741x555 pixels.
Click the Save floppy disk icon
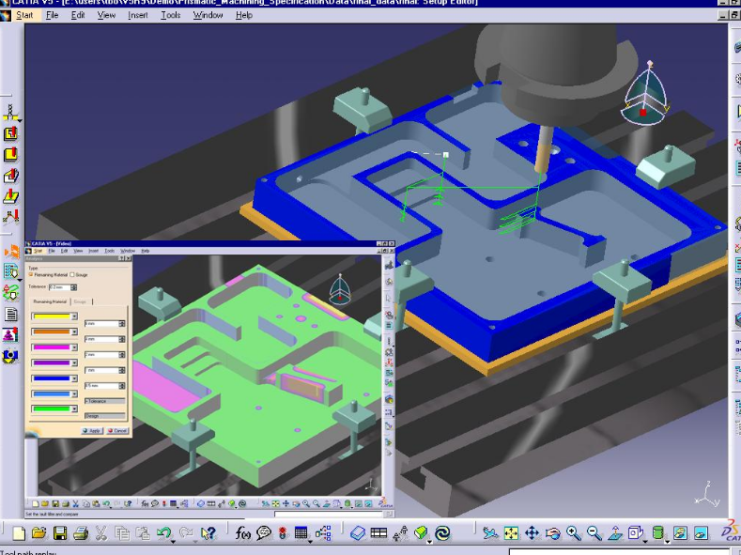[x=60, y=533]
